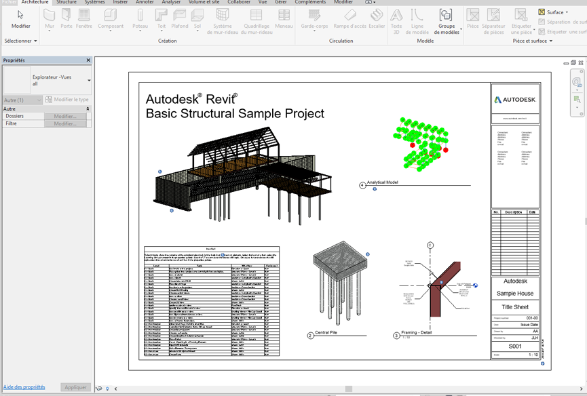Click the Aide des propriétés link
Viewport: 587px width, 396px height.
(24, 387)
